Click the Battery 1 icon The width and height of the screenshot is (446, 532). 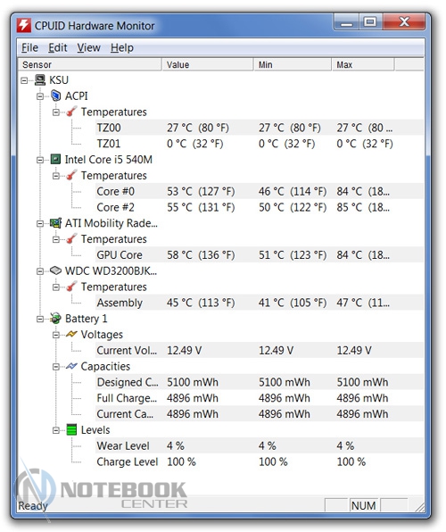(55, 319)
